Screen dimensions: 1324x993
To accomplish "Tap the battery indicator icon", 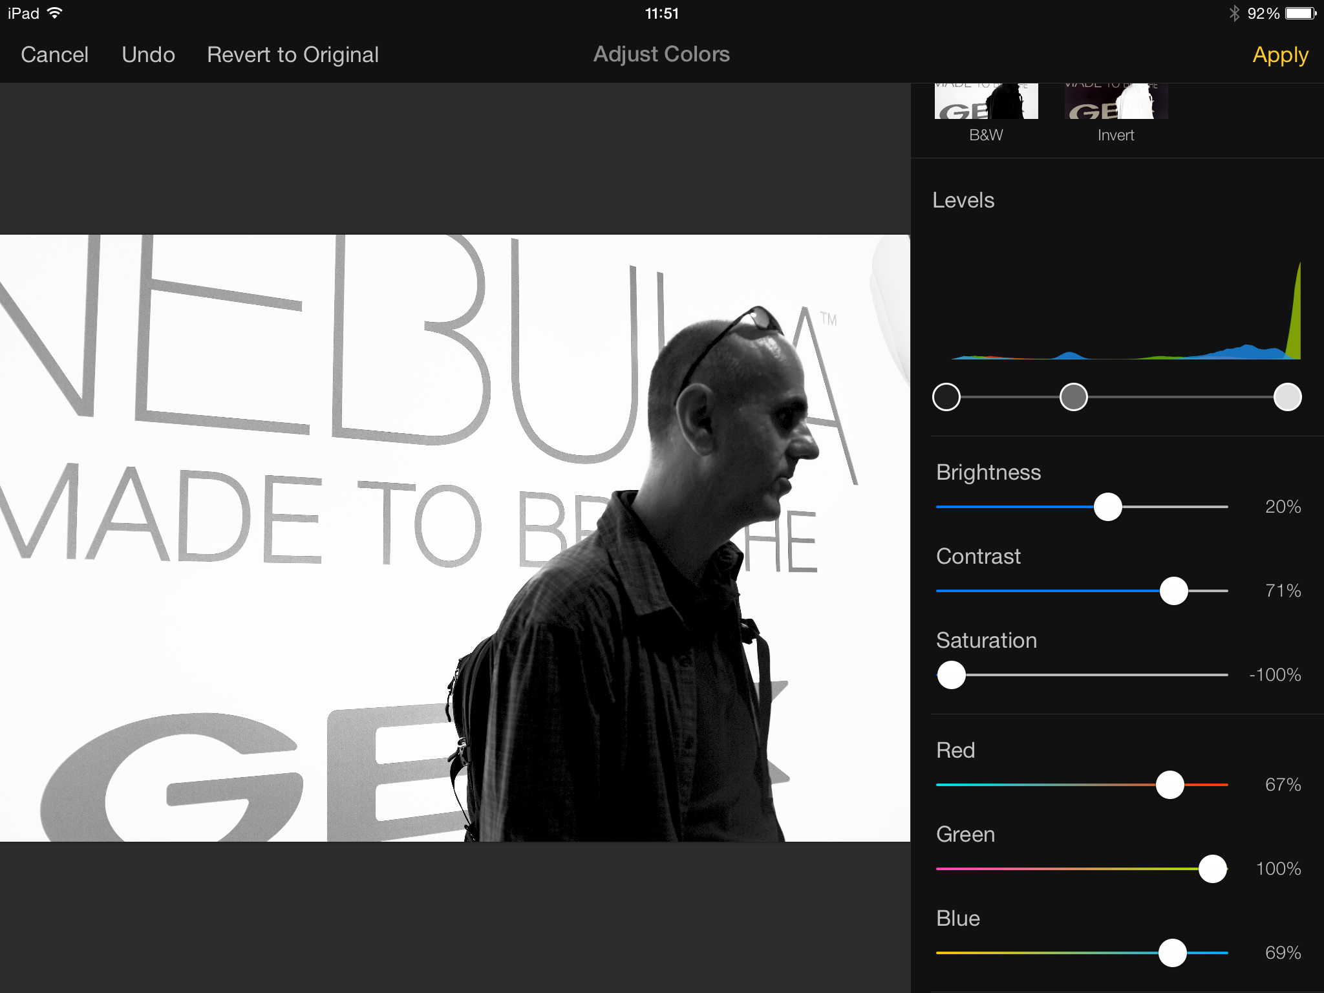I will click(1301, 13).
